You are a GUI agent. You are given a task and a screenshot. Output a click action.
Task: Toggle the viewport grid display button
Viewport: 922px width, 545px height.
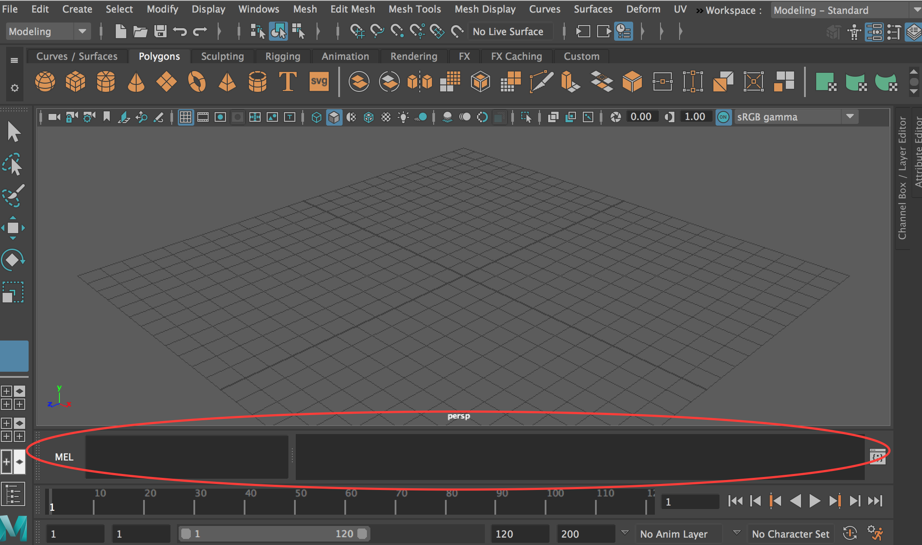[186, 117]
